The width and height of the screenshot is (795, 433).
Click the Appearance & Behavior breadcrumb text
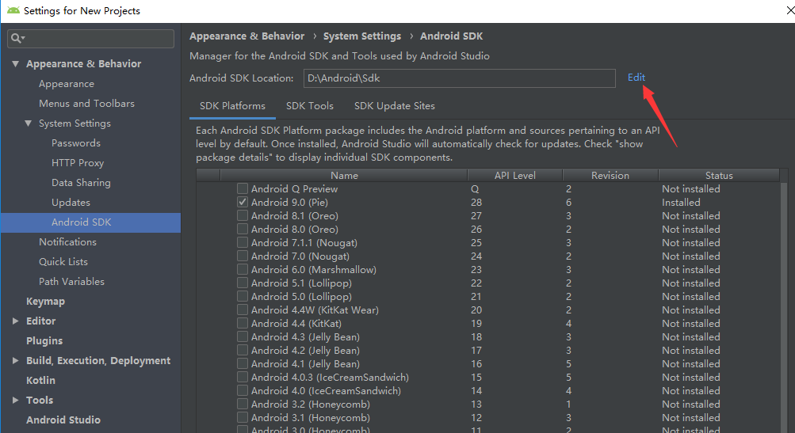pyautogui.click(x=247, y=36)
